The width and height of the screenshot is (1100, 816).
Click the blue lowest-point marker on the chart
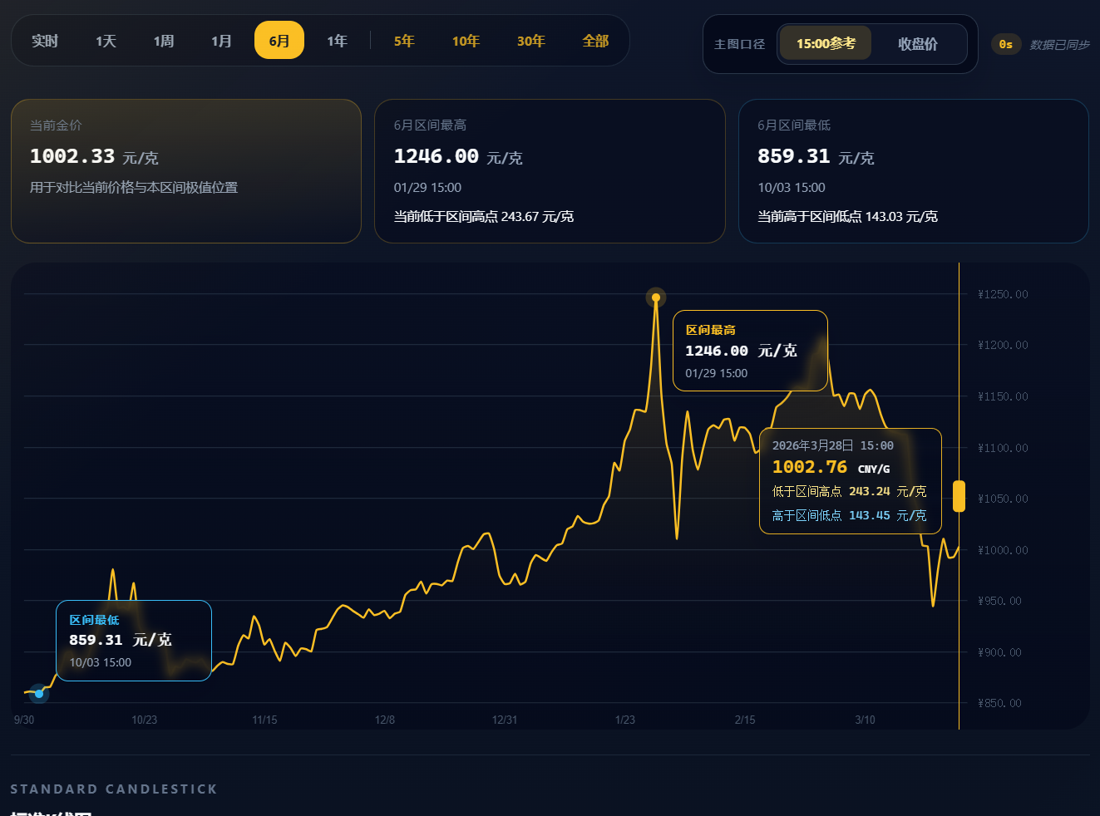point(38,693)
